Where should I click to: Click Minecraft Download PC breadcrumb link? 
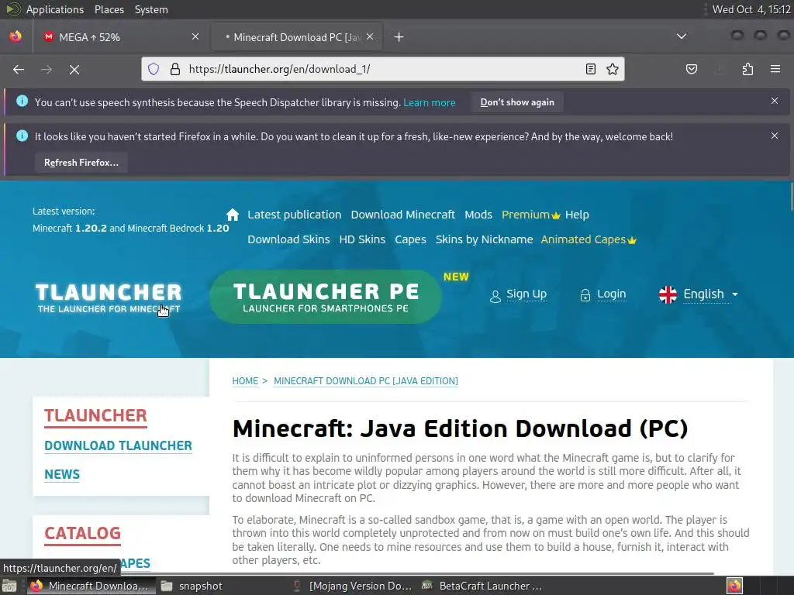click(366, 381)
